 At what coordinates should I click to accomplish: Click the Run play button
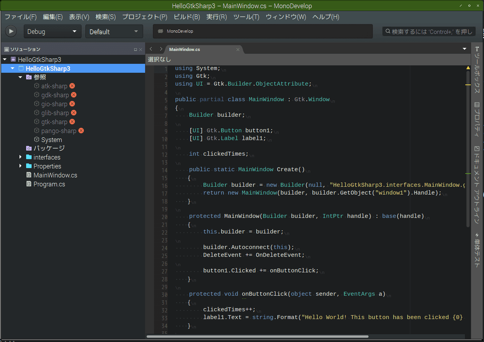[11, 31]
